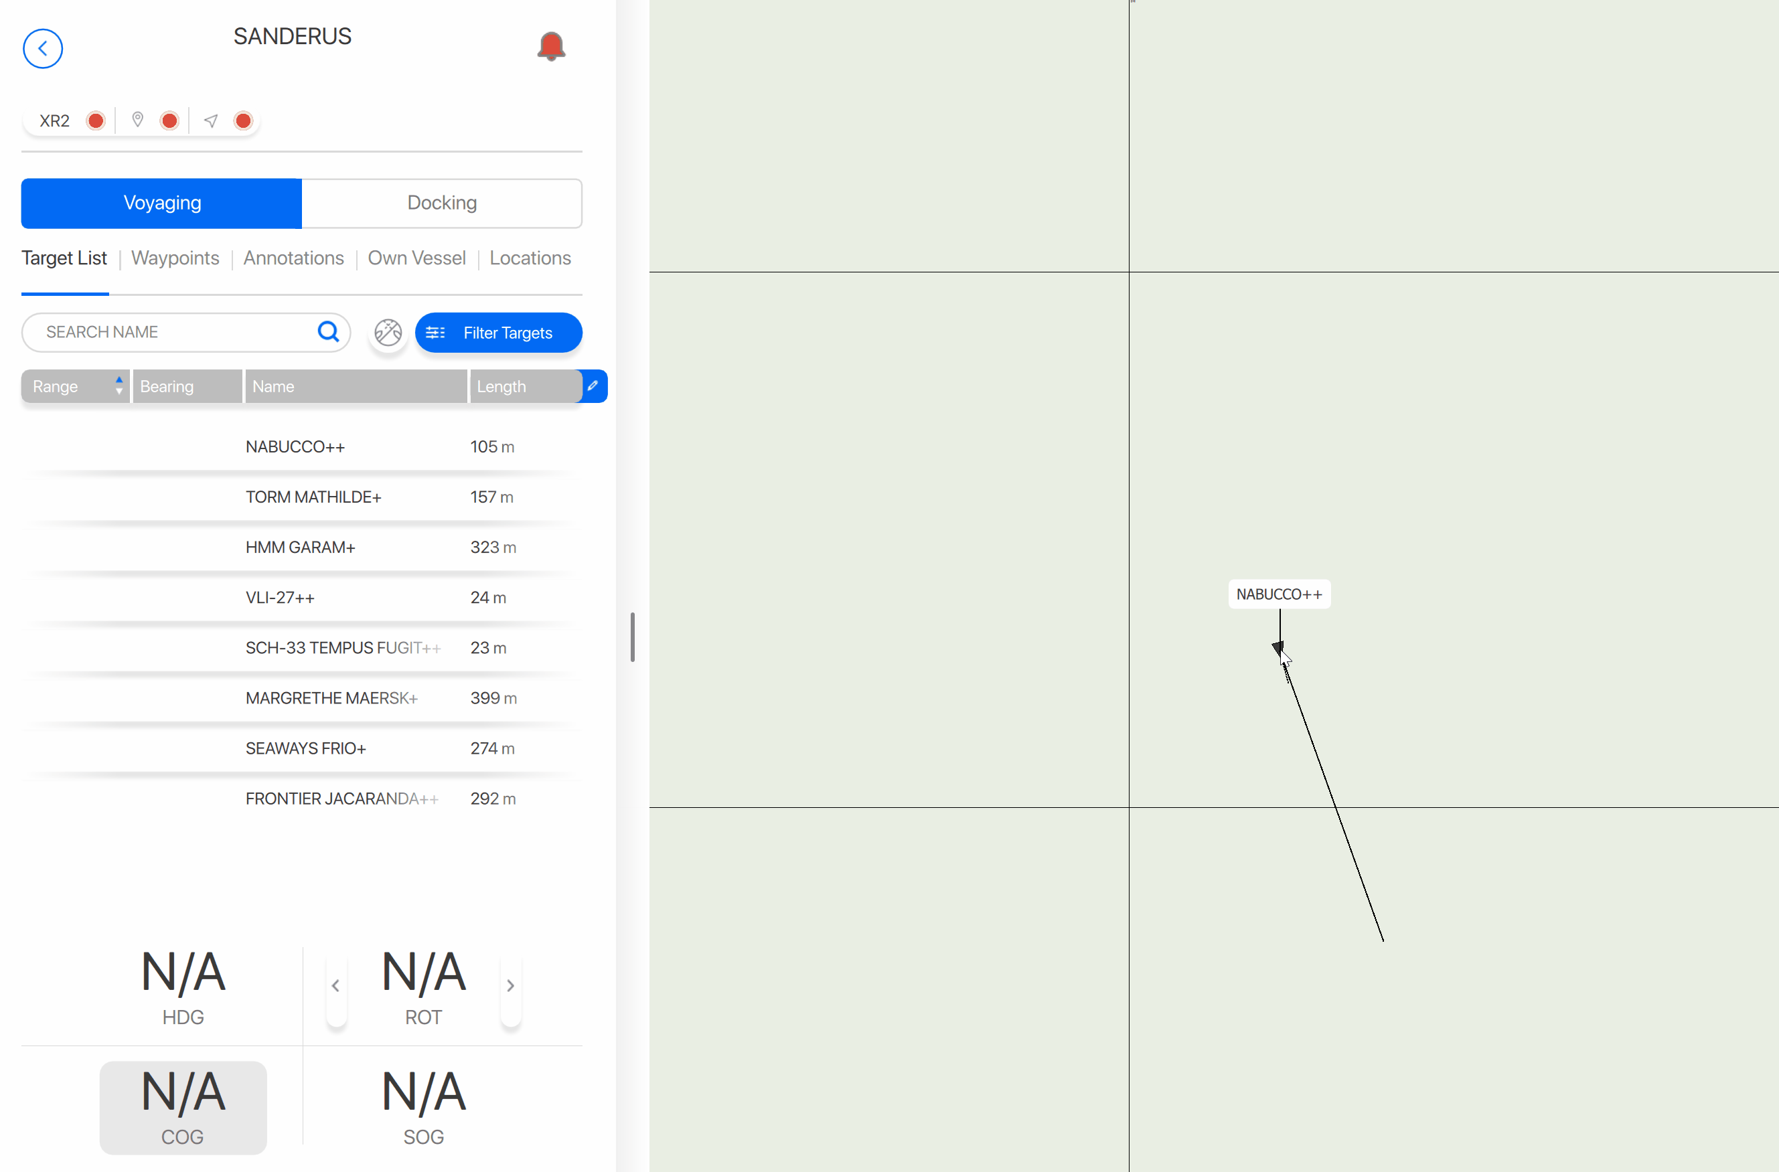
Task: Expand the Range column dropdown
Action: (117, 386)
